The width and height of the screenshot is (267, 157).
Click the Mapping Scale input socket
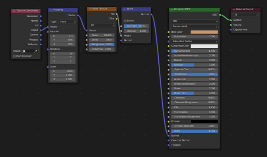(x=48, y=67)
